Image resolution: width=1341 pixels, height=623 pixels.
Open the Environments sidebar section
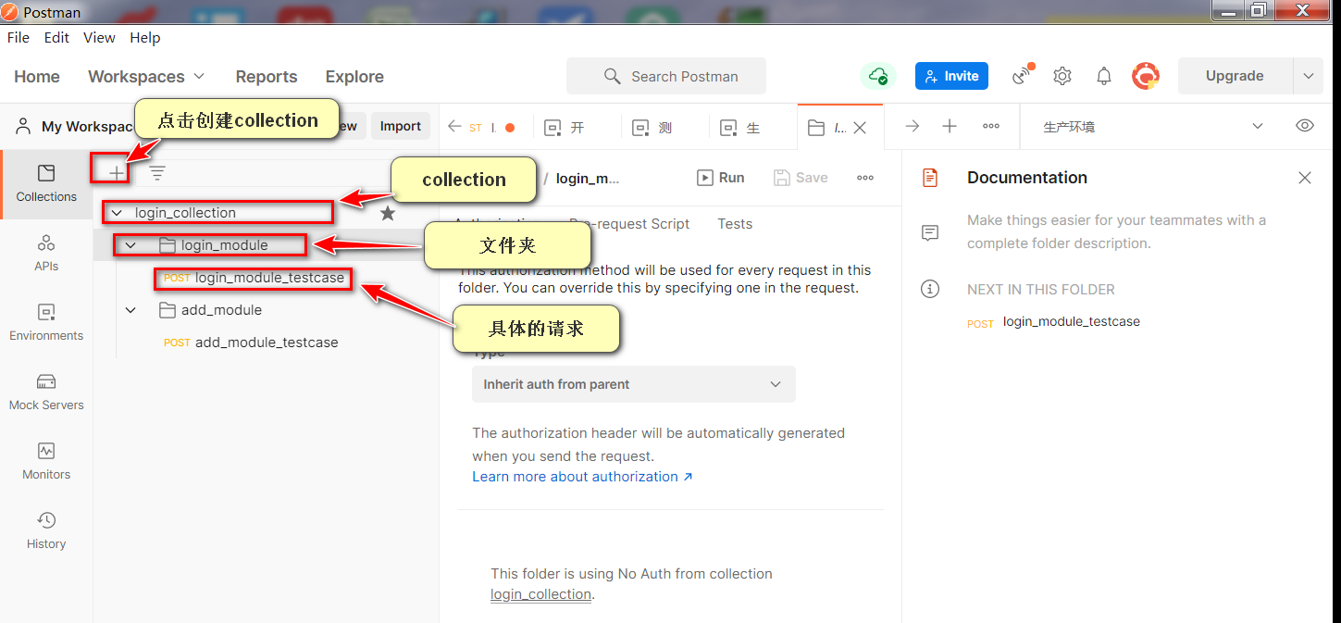pos(46,323)
